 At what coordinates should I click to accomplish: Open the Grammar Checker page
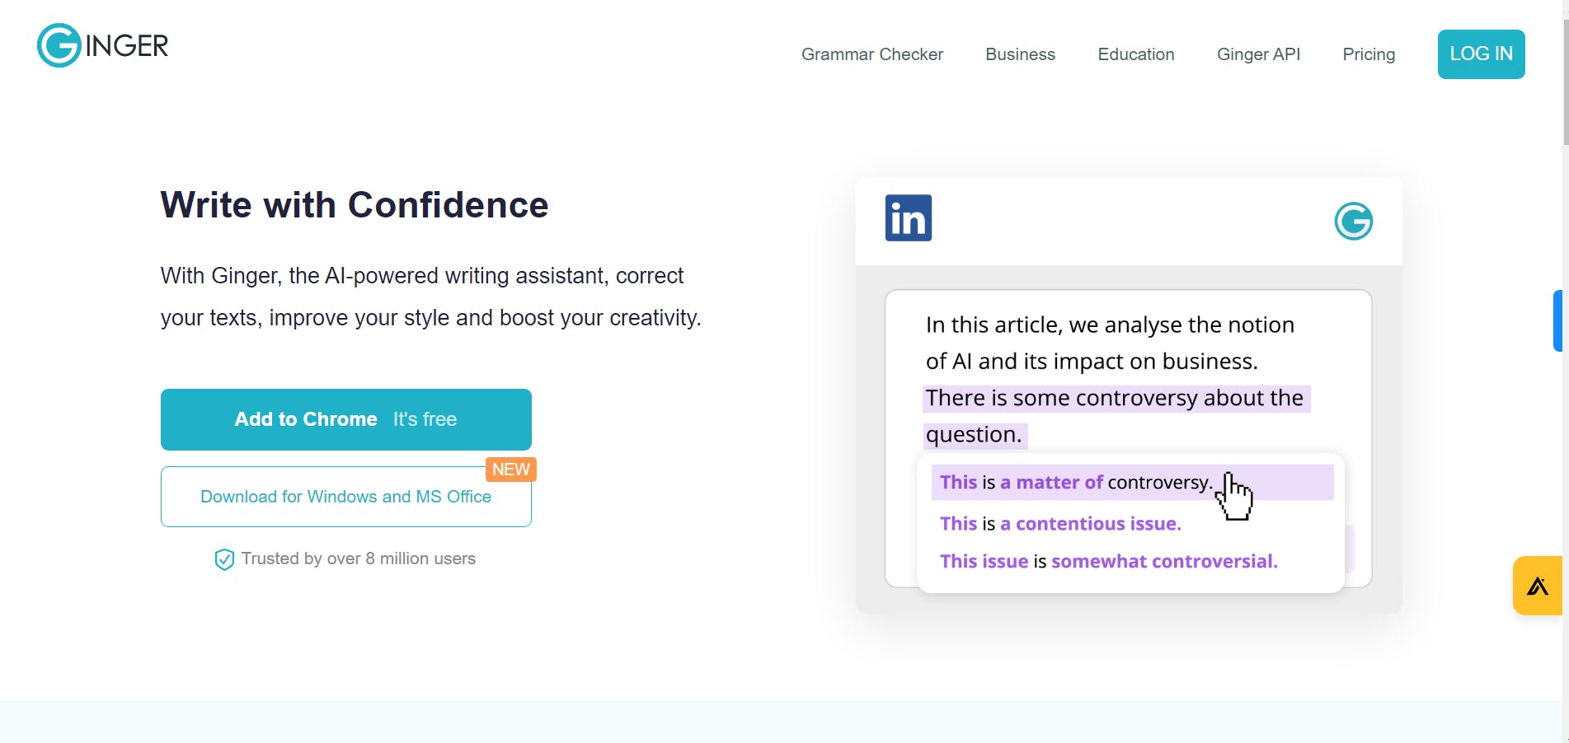[871, 54]
